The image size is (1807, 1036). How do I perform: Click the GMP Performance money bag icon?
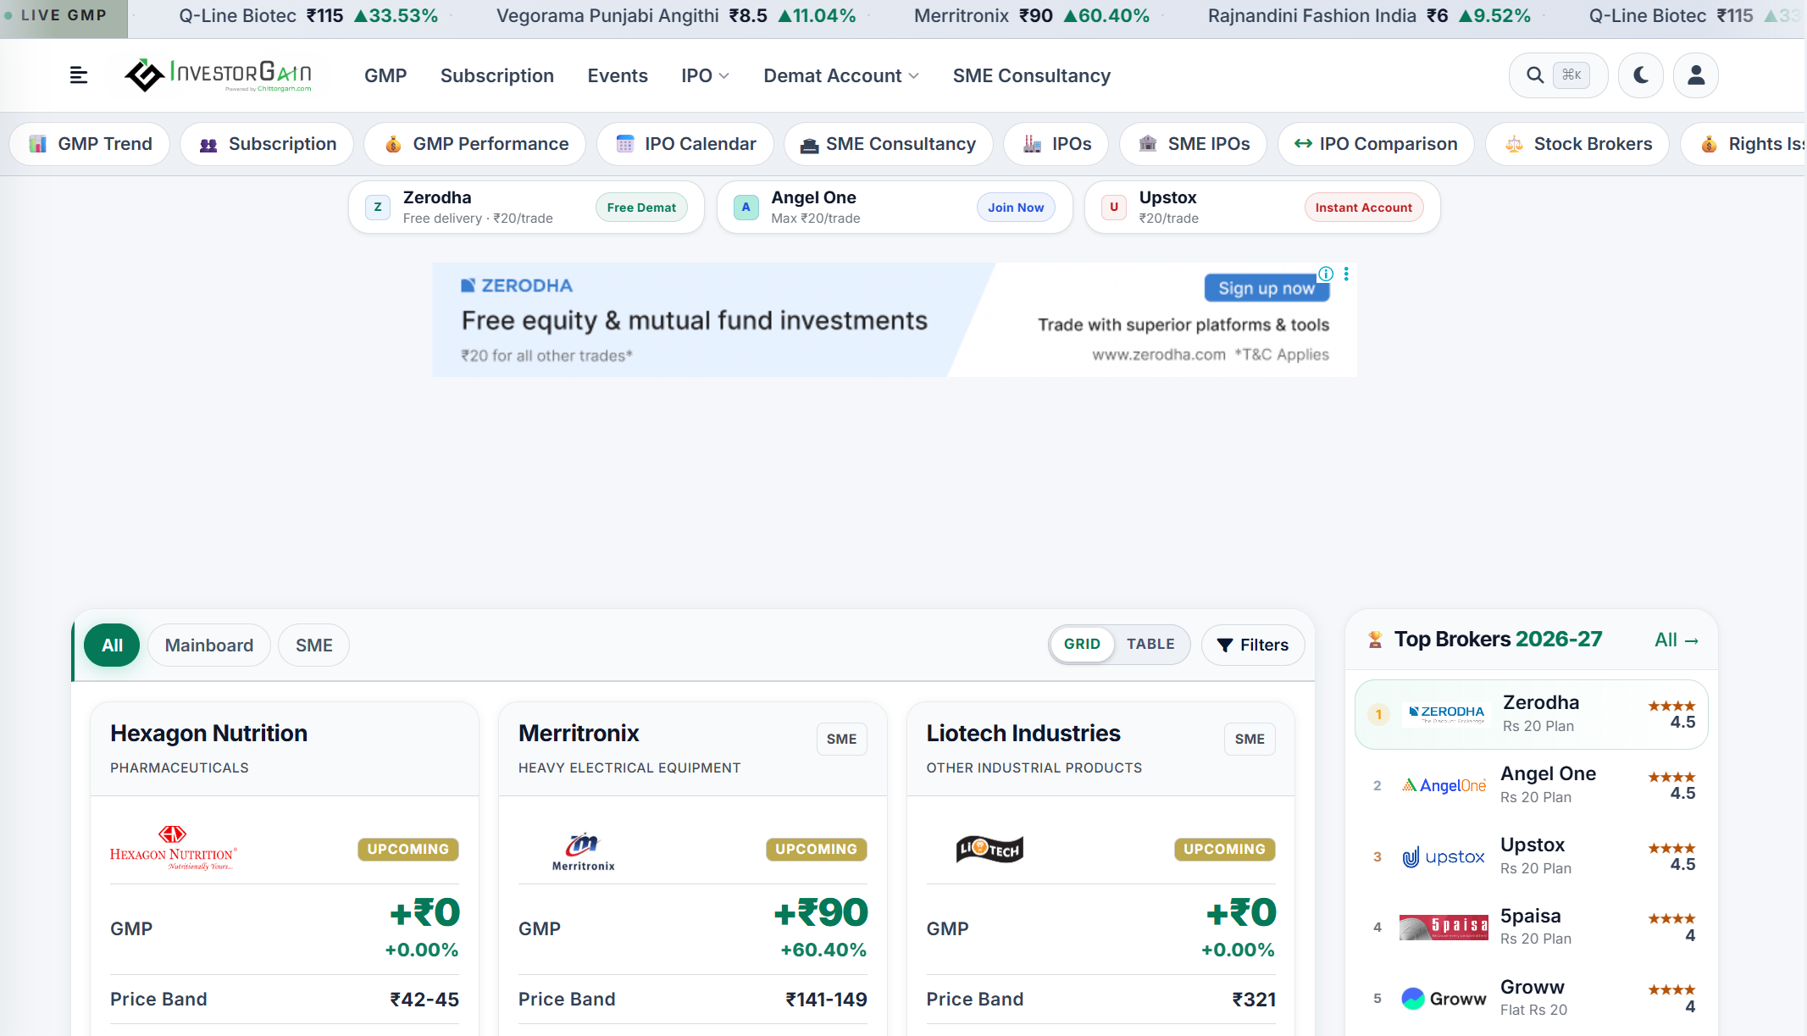pyautogui.click(x=393, y=144)
